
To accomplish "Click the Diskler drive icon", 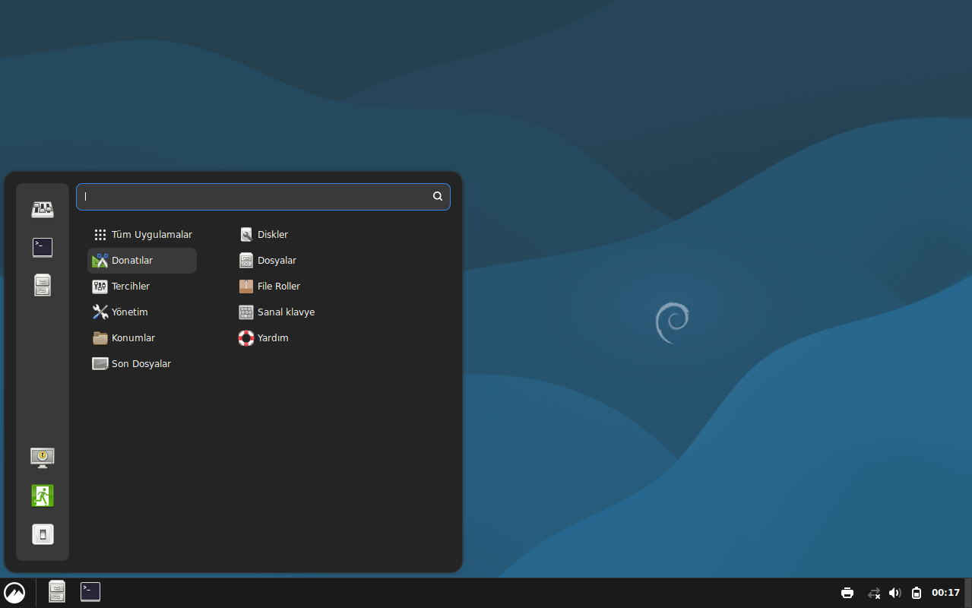I will coord(246,235).
